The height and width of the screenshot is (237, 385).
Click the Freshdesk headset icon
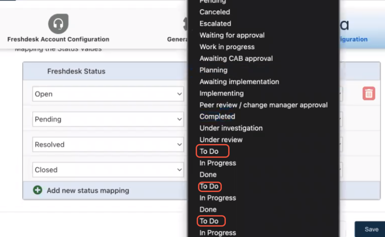coord(58,23)
